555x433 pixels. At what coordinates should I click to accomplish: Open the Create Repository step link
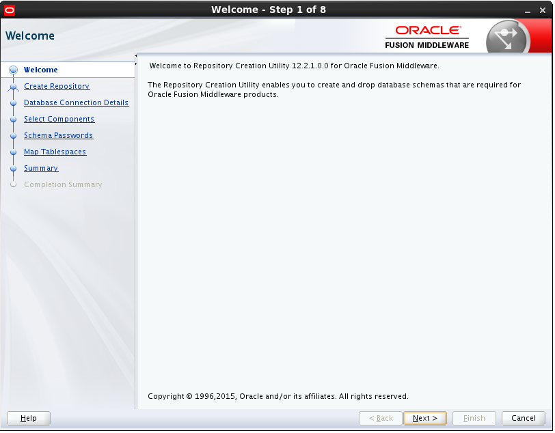coord(57,86)
